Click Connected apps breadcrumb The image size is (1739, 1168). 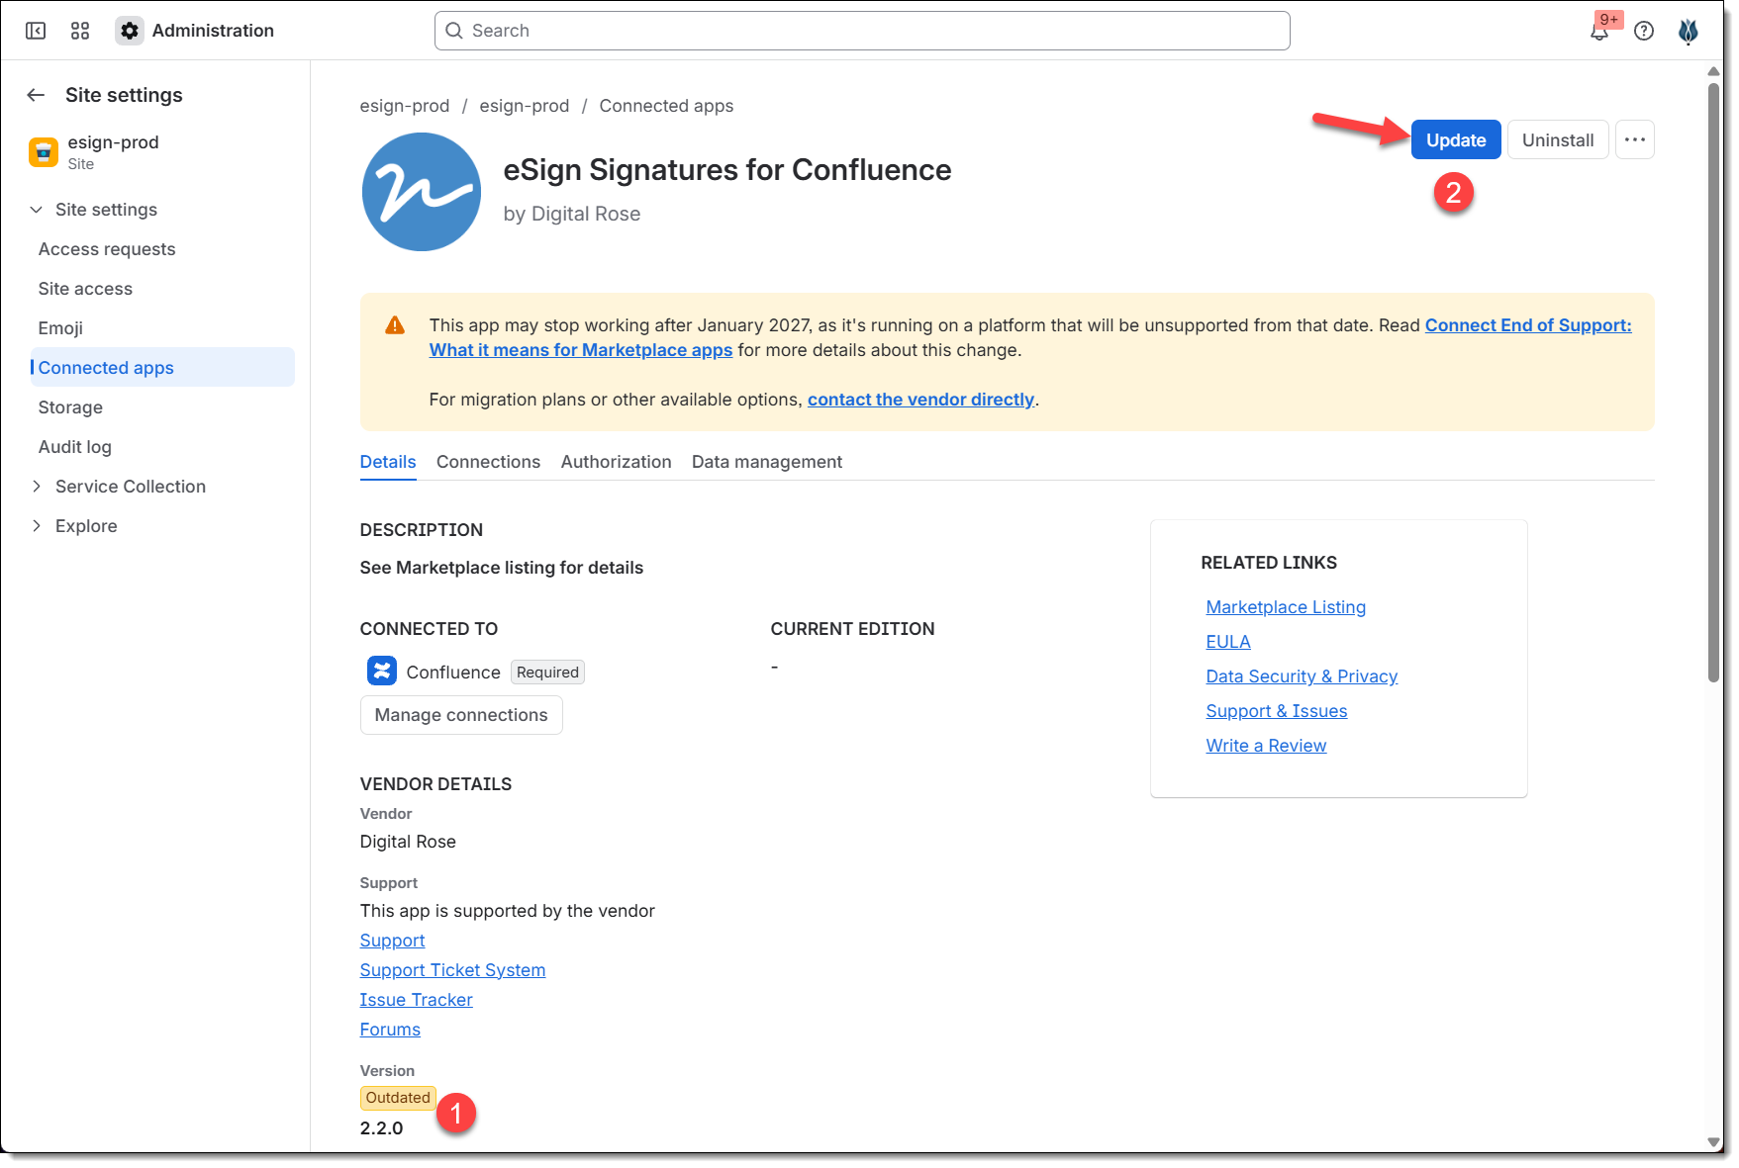point(666,106)
